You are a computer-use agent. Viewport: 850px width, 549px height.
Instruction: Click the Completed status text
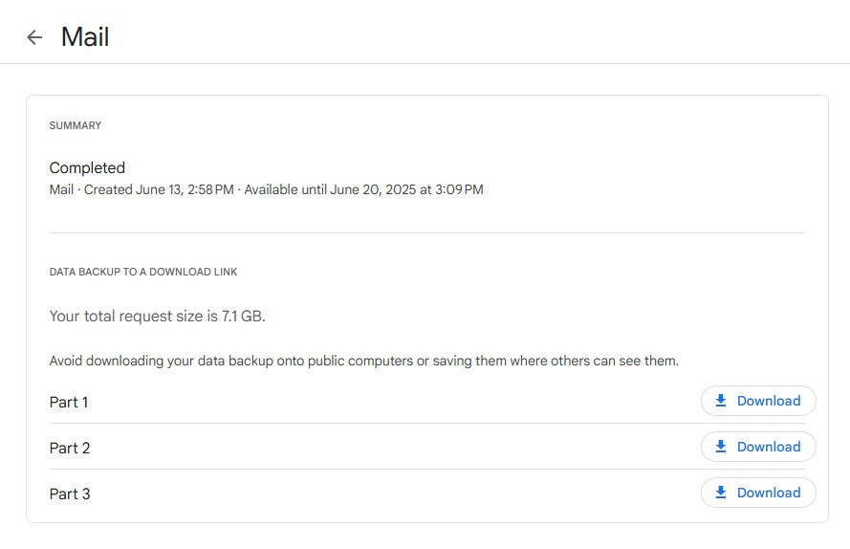click(87, 167)
